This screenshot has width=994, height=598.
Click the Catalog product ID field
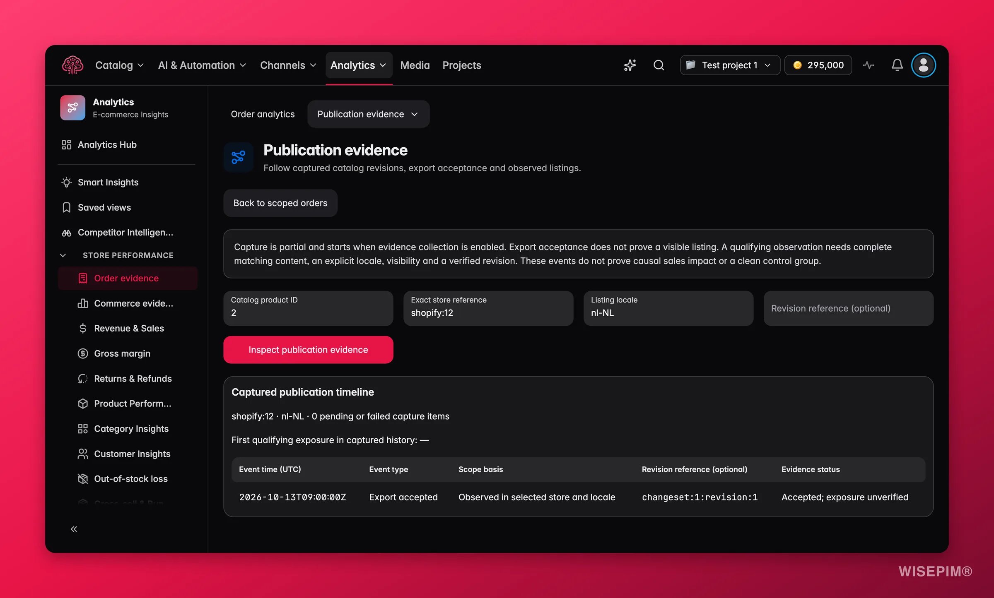308,308
